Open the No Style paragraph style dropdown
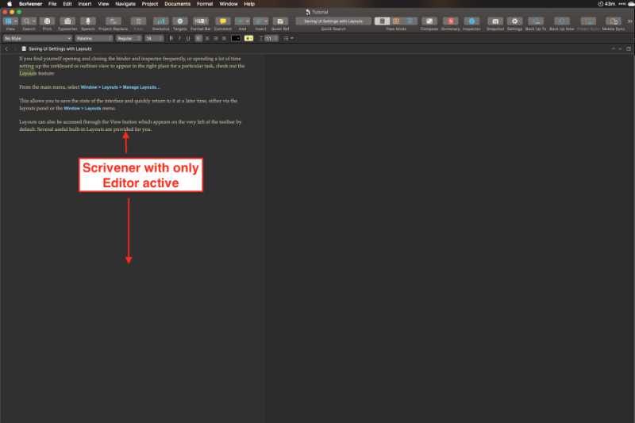The width and height of the screenshot is (635, 423). click(37, 38)
